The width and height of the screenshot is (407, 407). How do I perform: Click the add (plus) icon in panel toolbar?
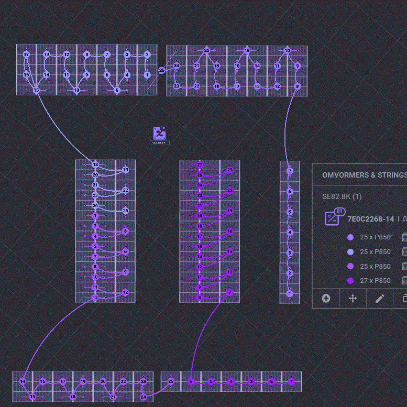click(x=326, y=298)
